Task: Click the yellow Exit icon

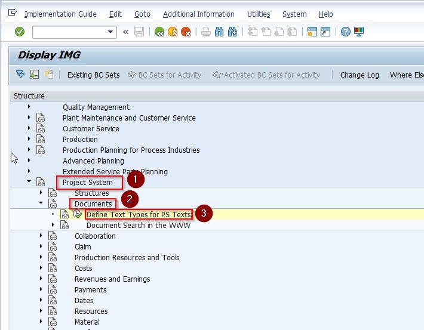Action: coord(173,32)
